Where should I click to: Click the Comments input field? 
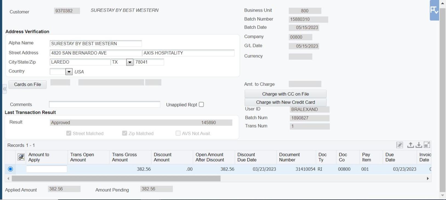tap(104, 104)
